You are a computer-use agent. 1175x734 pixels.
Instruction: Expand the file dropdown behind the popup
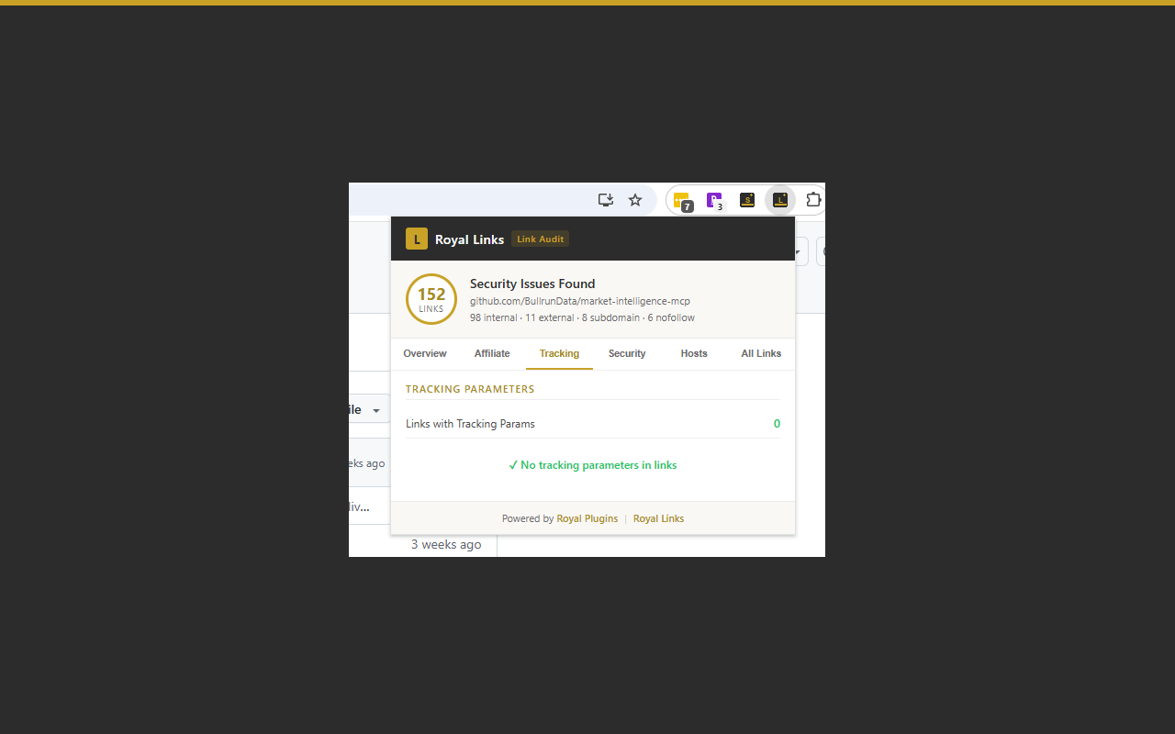click(375, 409)
